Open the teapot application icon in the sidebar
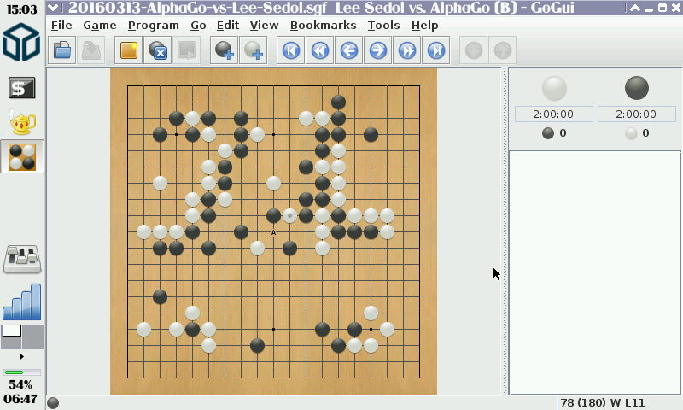Viewport: 683px width, 410px height. [x=22, y=122]
